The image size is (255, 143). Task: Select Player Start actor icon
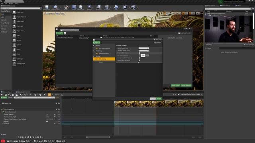pos(14,31)
